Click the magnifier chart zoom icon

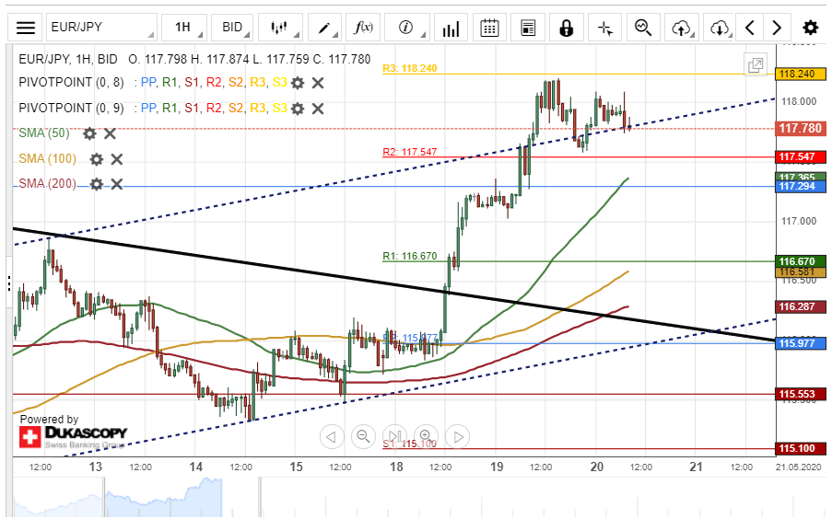[x=643, y=28]
